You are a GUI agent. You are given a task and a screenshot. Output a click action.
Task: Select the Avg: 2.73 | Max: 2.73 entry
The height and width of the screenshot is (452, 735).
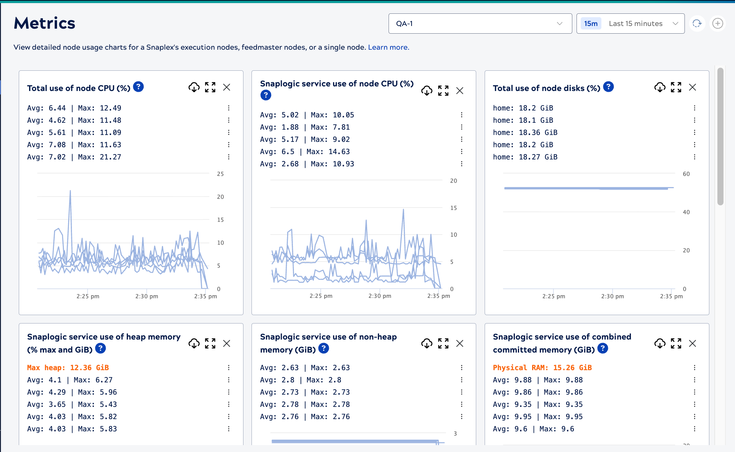(x=305, y=392)
